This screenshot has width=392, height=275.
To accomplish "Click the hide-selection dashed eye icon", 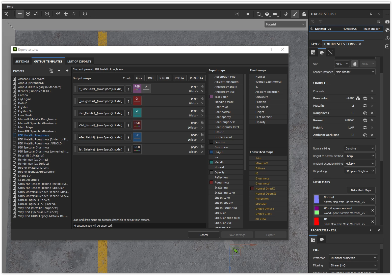I will (237, 14).
